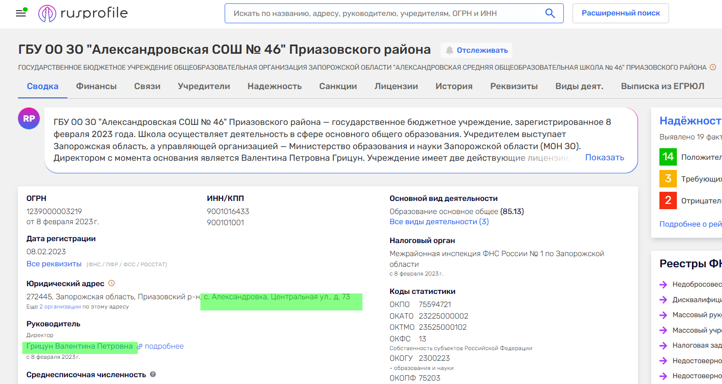Click the question mark icon near Среднесписочная численность

[x=153, y=374]
